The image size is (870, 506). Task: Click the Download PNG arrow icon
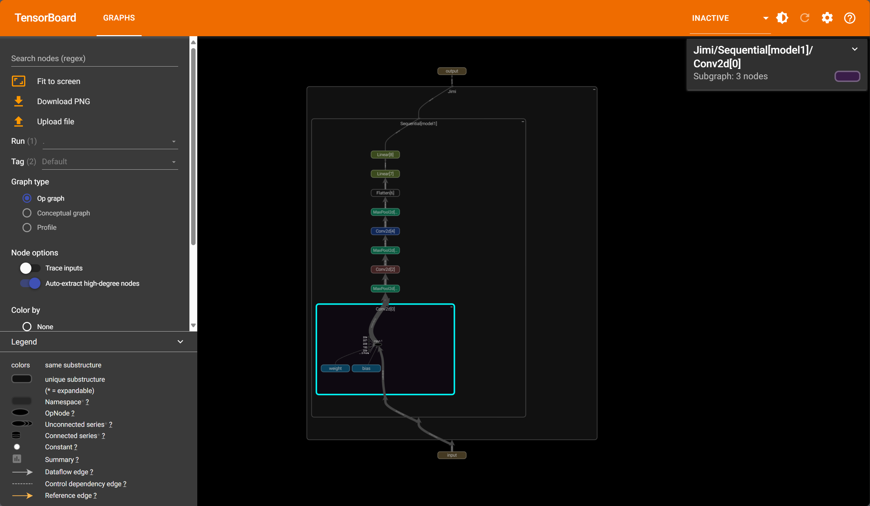(18, 101)
